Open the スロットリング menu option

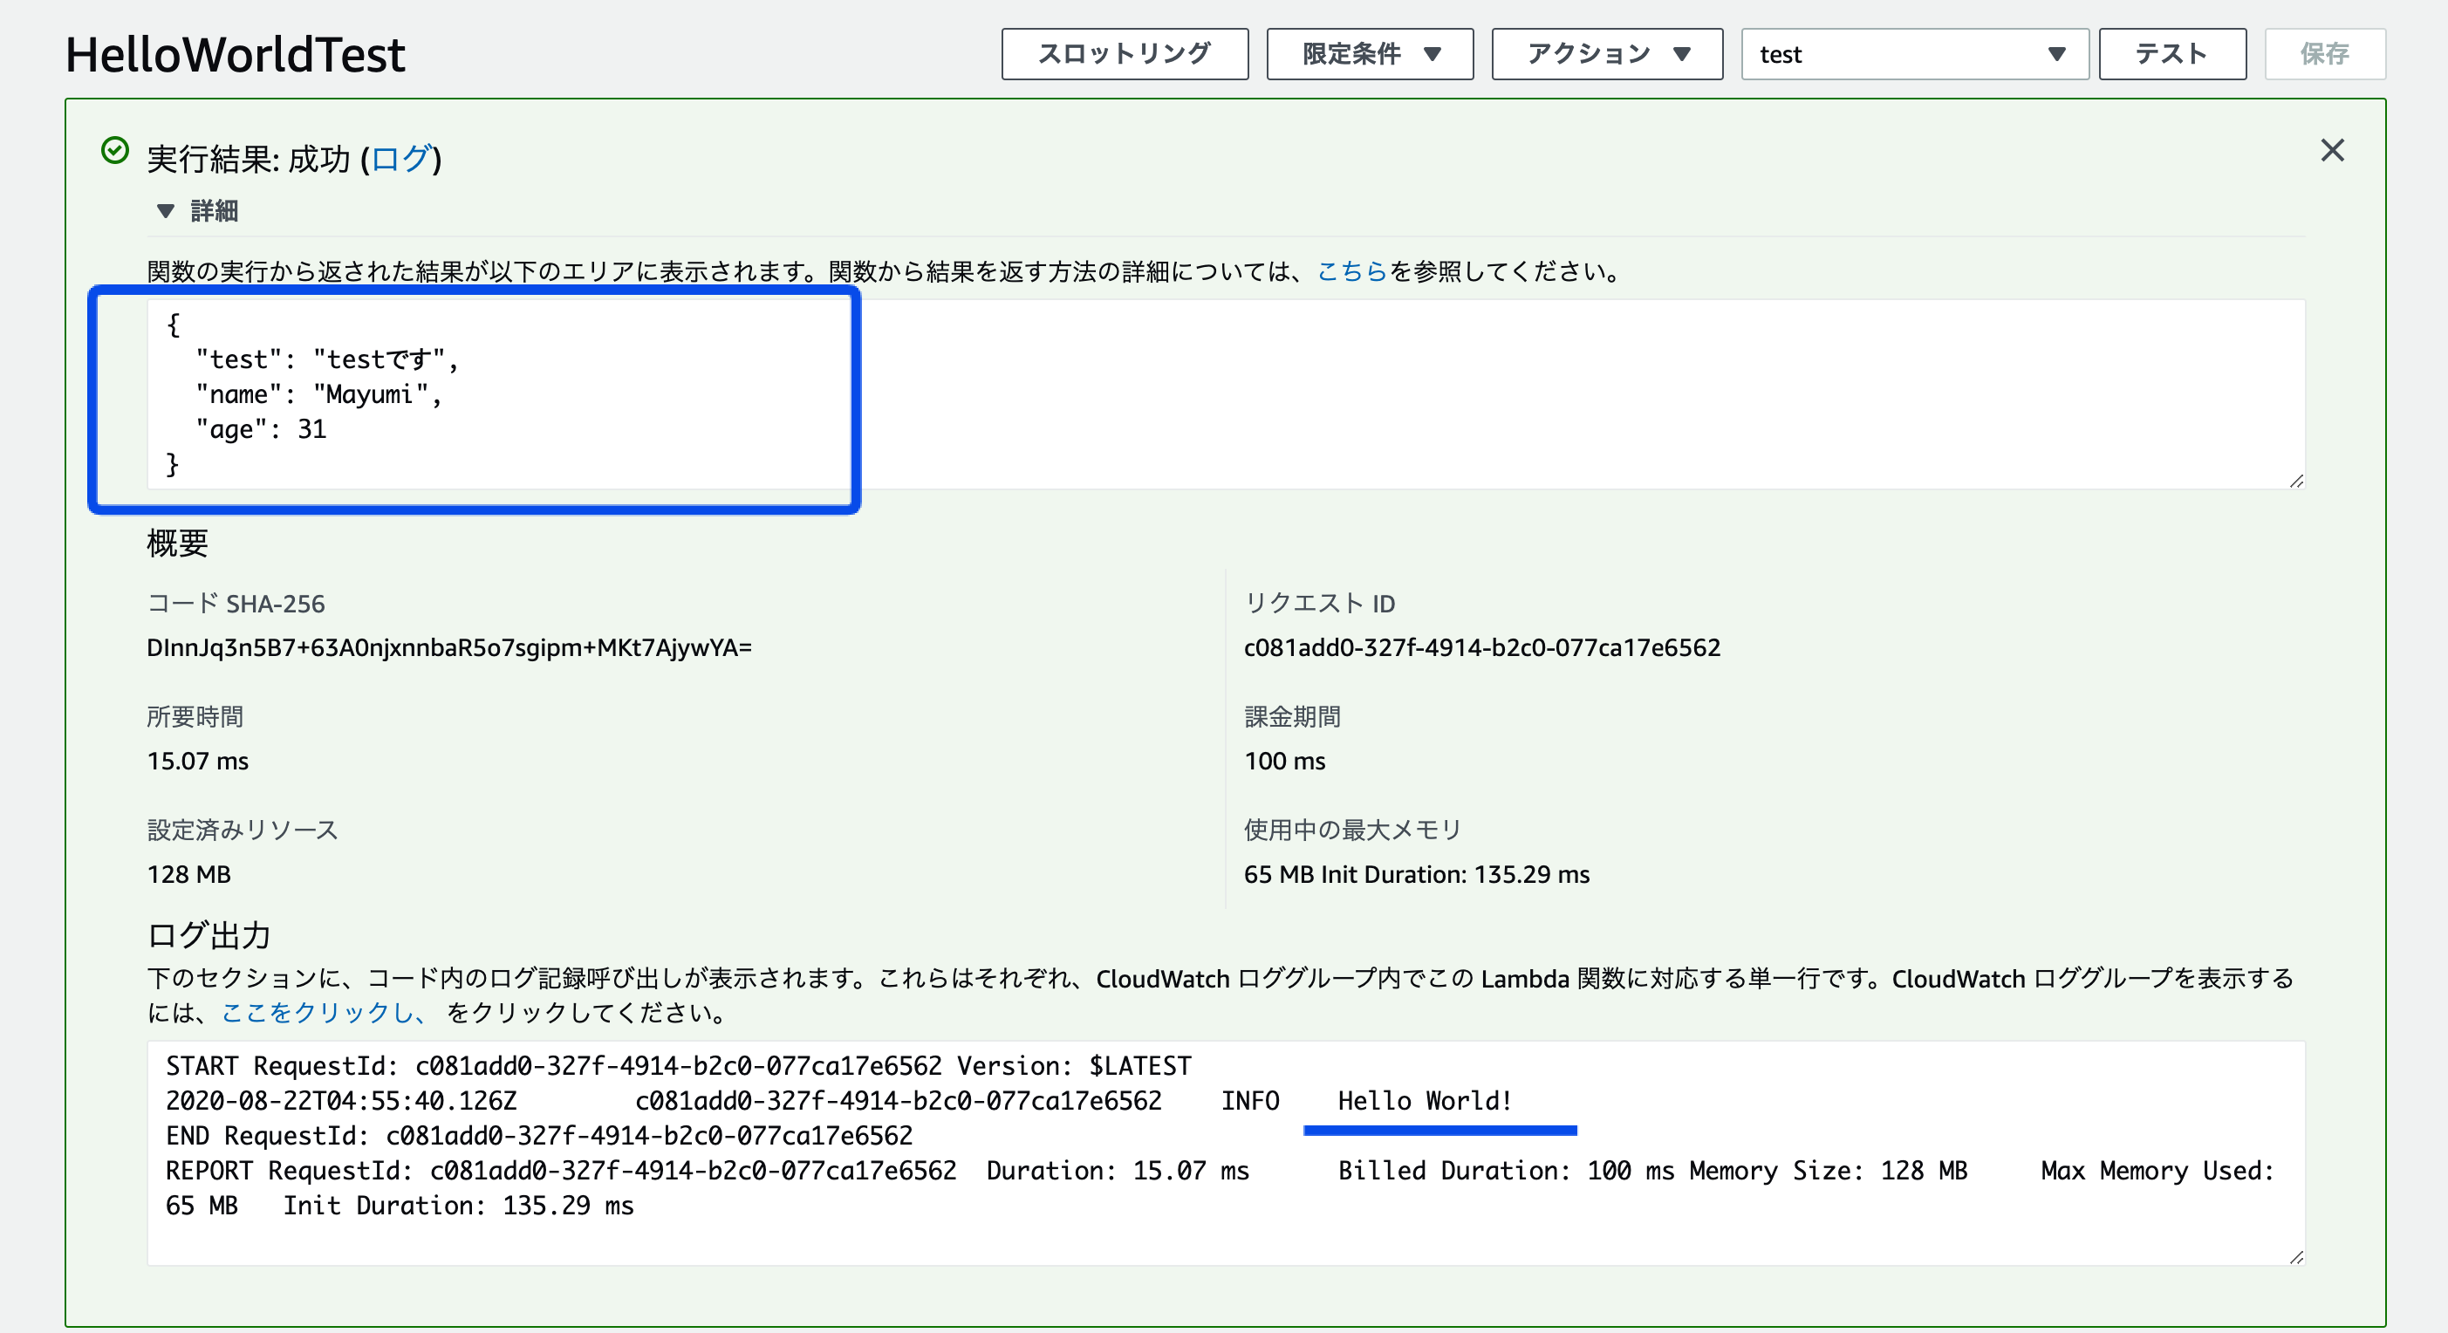click(x=1125, y=54)
